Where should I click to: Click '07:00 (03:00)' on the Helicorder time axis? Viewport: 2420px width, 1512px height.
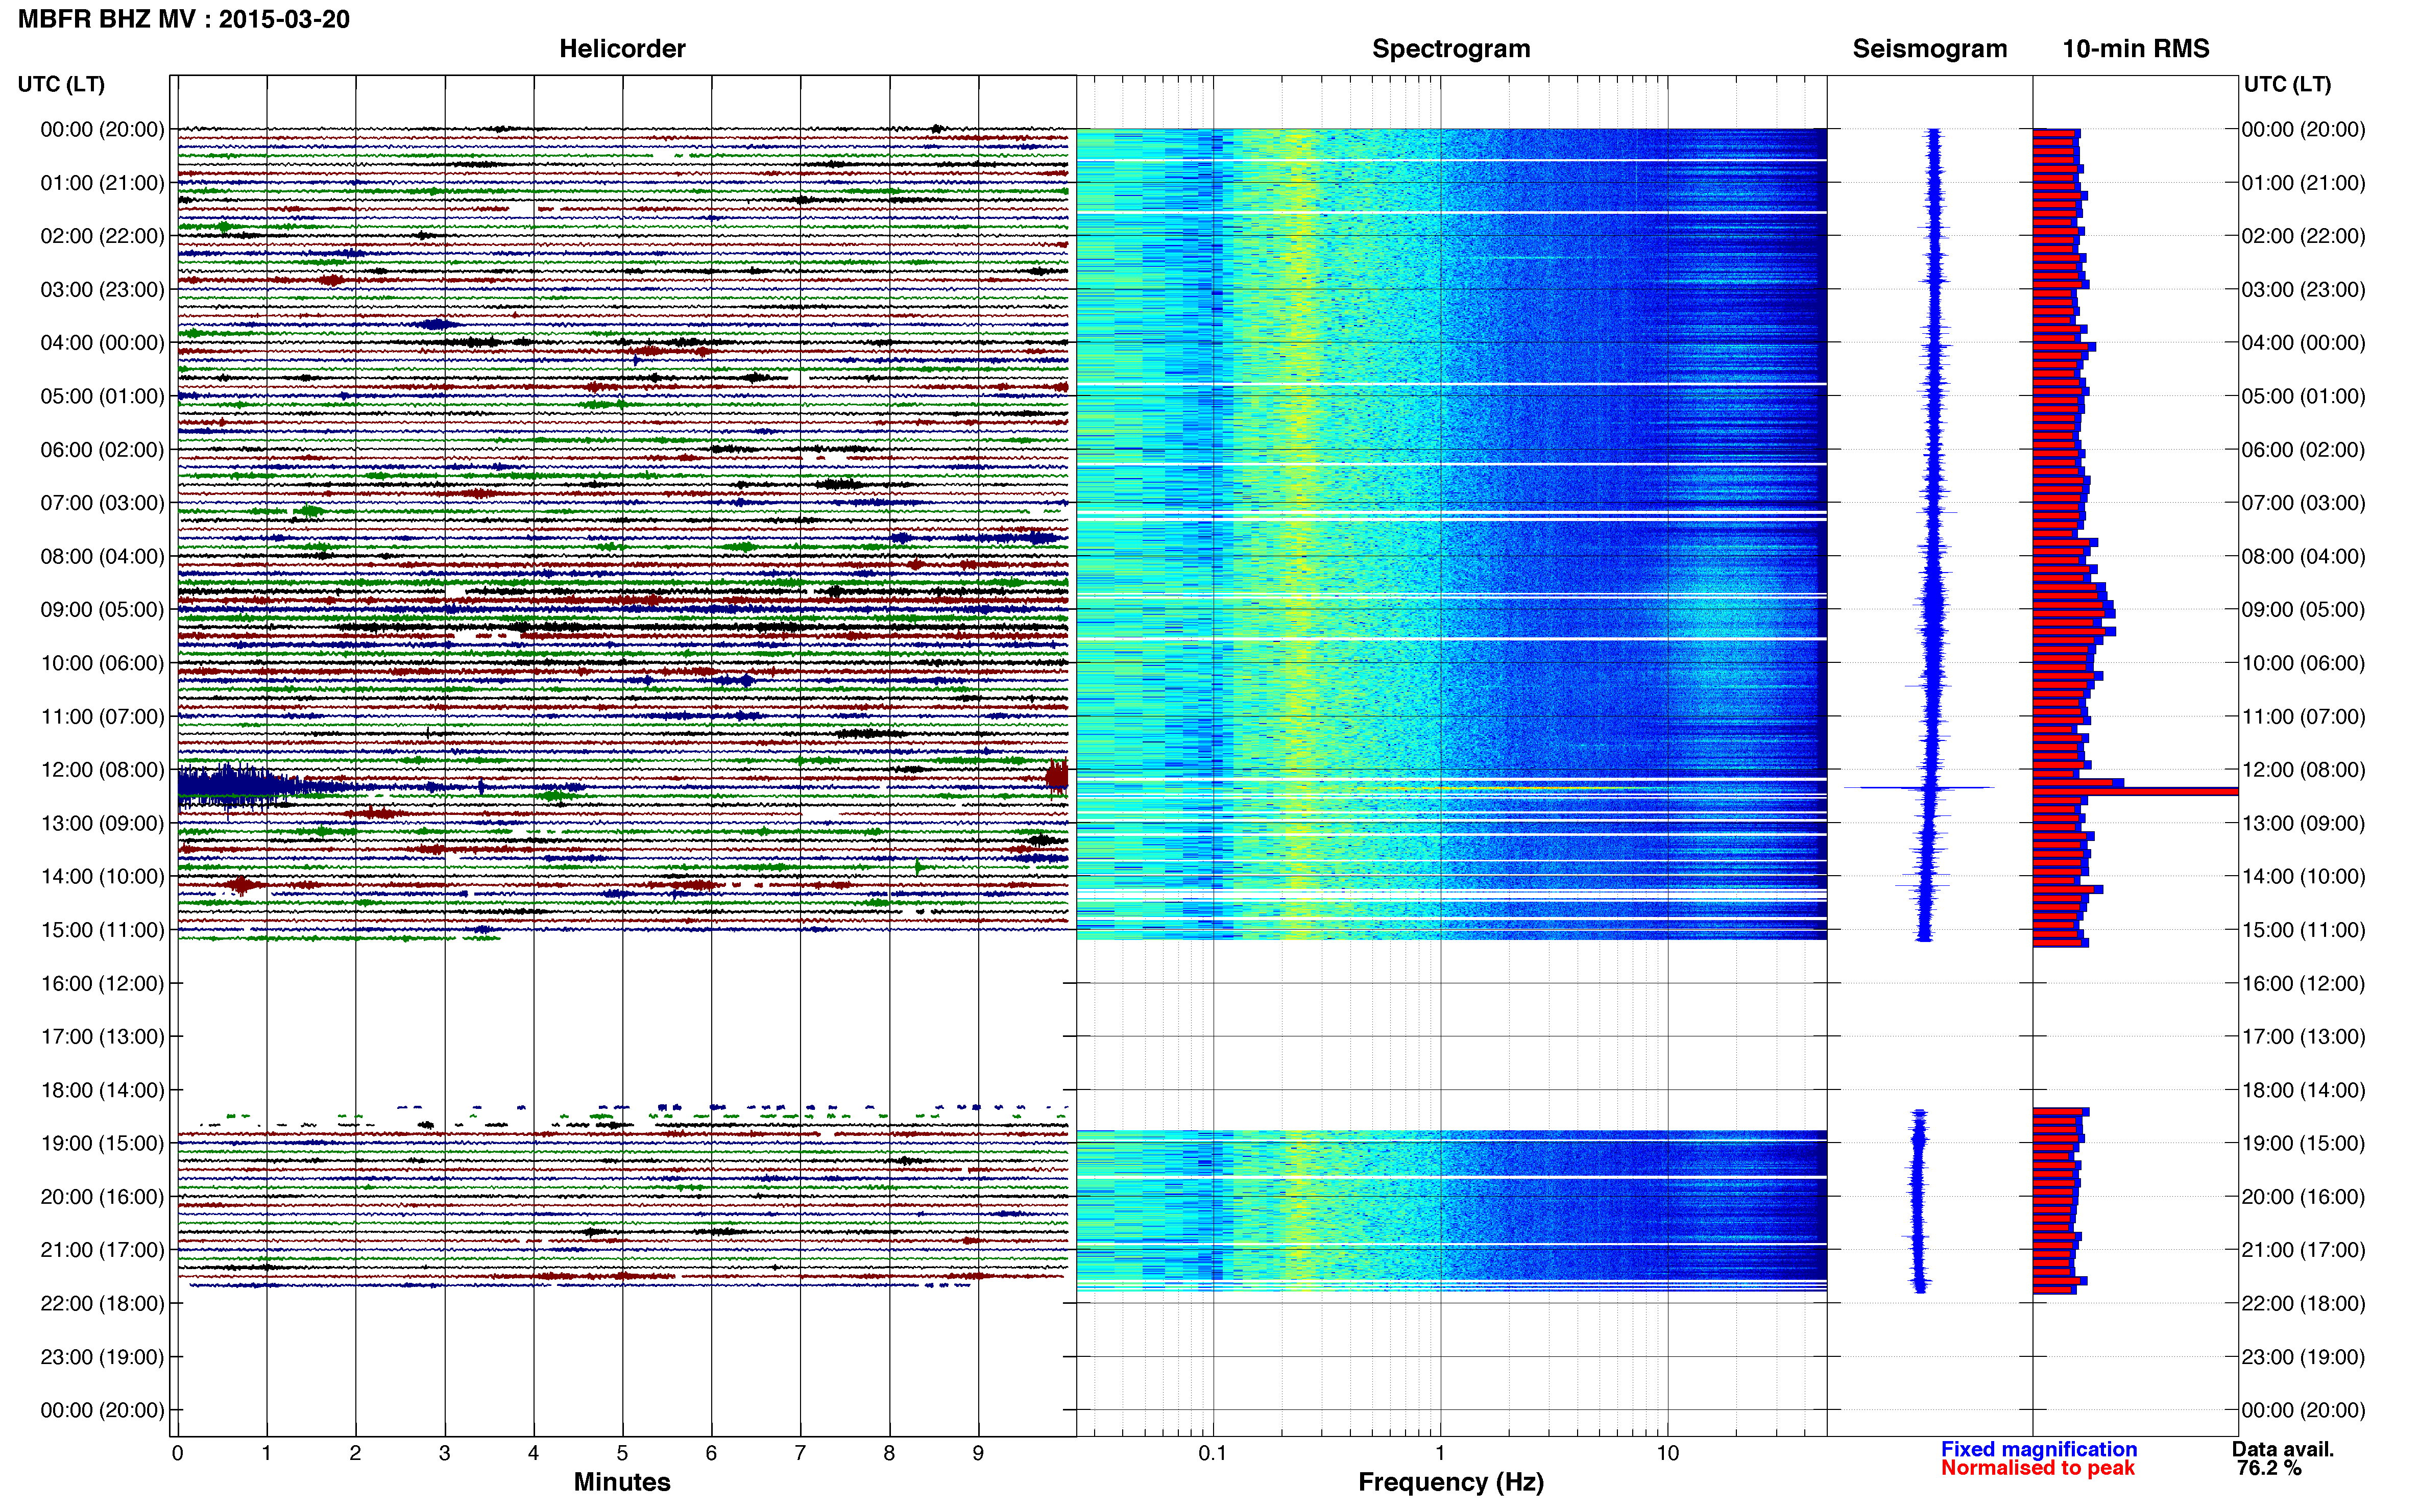[102, 503]
